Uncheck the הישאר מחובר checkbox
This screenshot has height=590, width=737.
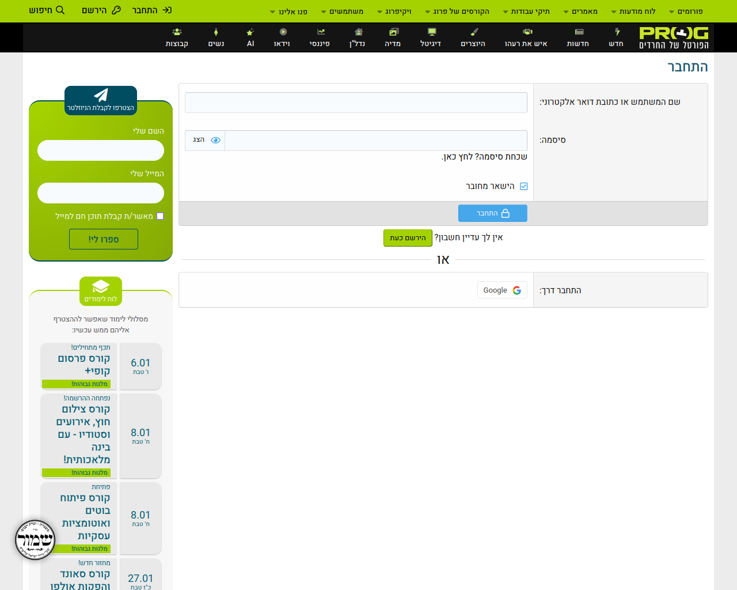(x=523, y=186)
